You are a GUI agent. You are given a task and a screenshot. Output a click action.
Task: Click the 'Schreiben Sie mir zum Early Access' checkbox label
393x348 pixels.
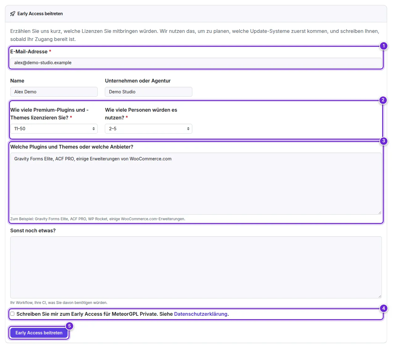tap(123, 314)
